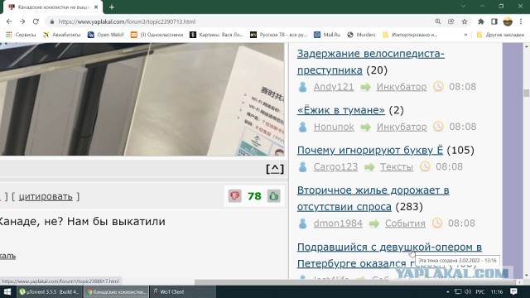Open Импортировано и... bookmarks folder
The image size is (530, 298).
(410, 35)
